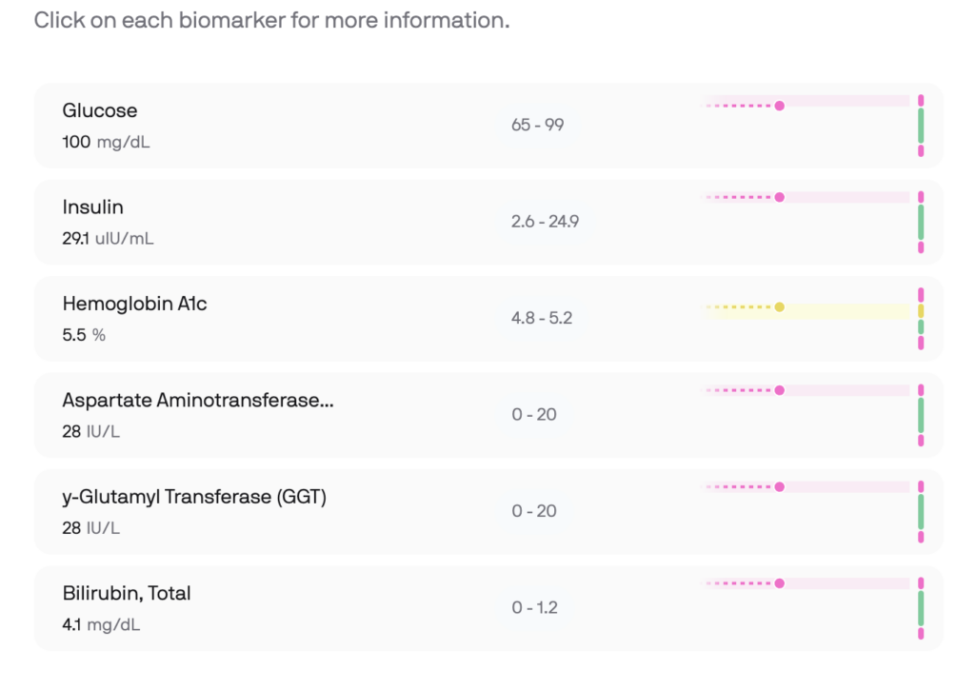Select the Bilirubin, Total biomarker
The width and height of the screenshot is (975, 690).
coord(127,593)
